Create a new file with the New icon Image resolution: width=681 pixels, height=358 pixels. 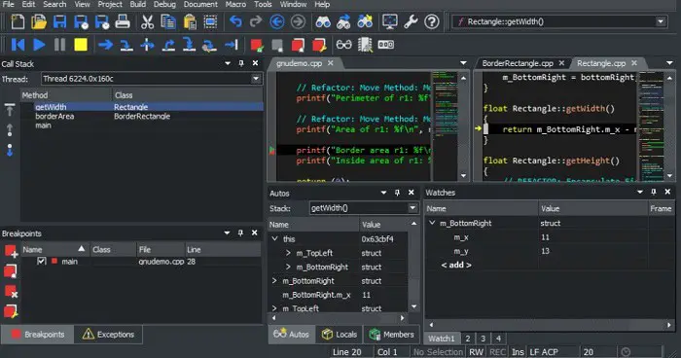[18, 21]
